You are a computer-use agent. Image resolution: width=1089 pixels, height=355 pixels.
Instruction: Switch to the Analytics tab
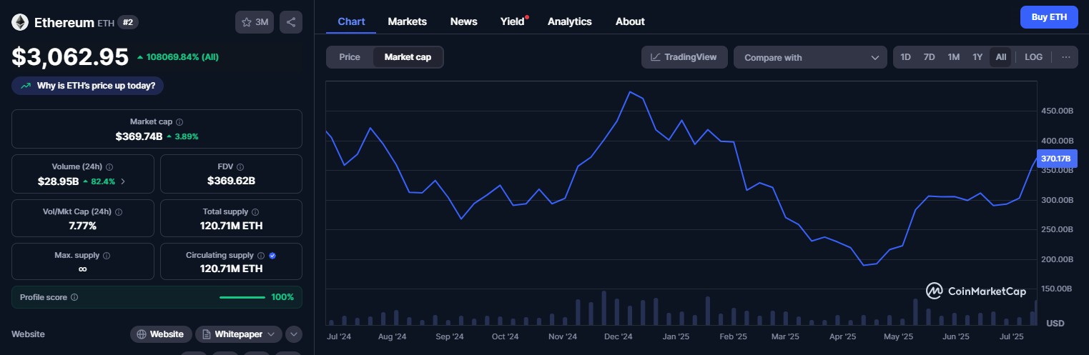click(569, 21)
